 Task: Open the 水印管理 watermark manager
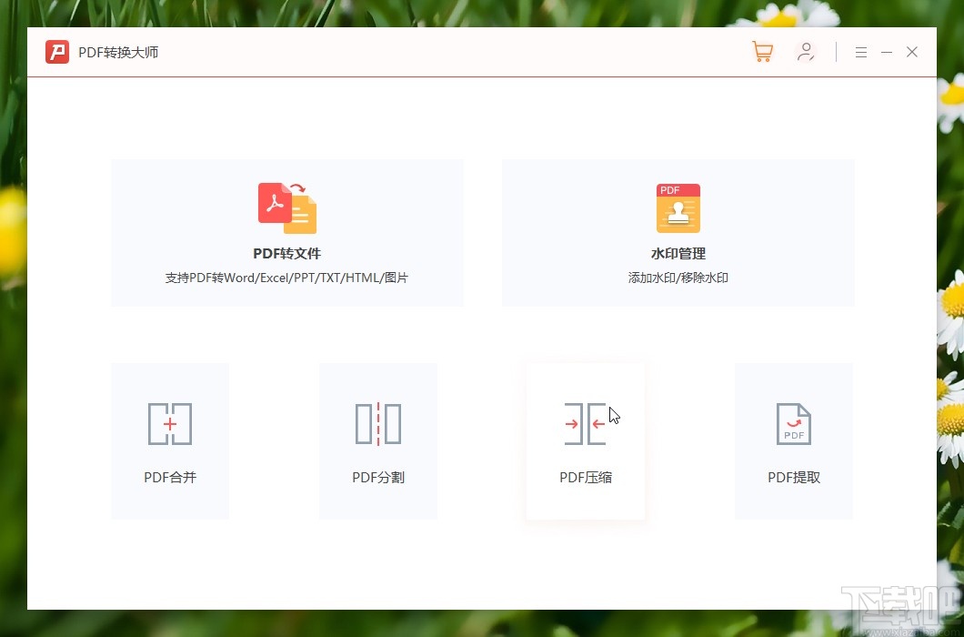pyautogui.click(x=678, y=232)
